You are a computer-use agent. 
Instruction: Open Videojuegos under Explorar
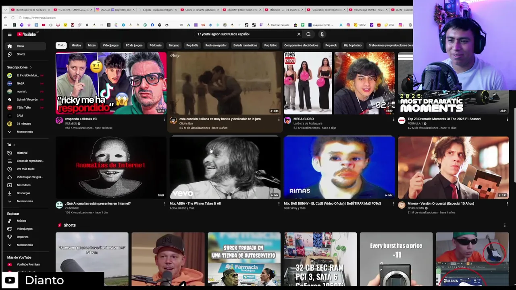tap(25, 229)
